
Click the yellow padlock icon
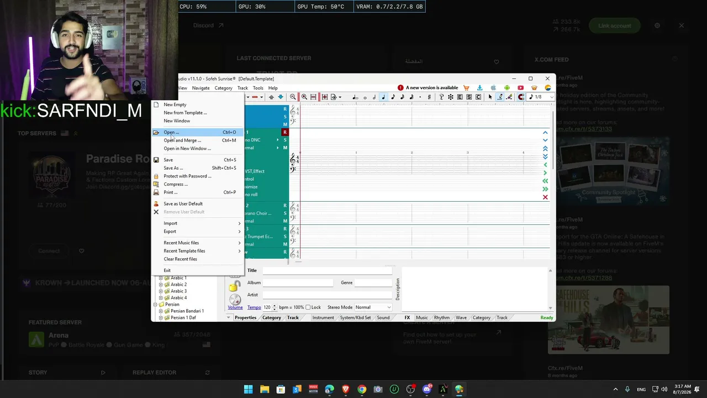234,285
